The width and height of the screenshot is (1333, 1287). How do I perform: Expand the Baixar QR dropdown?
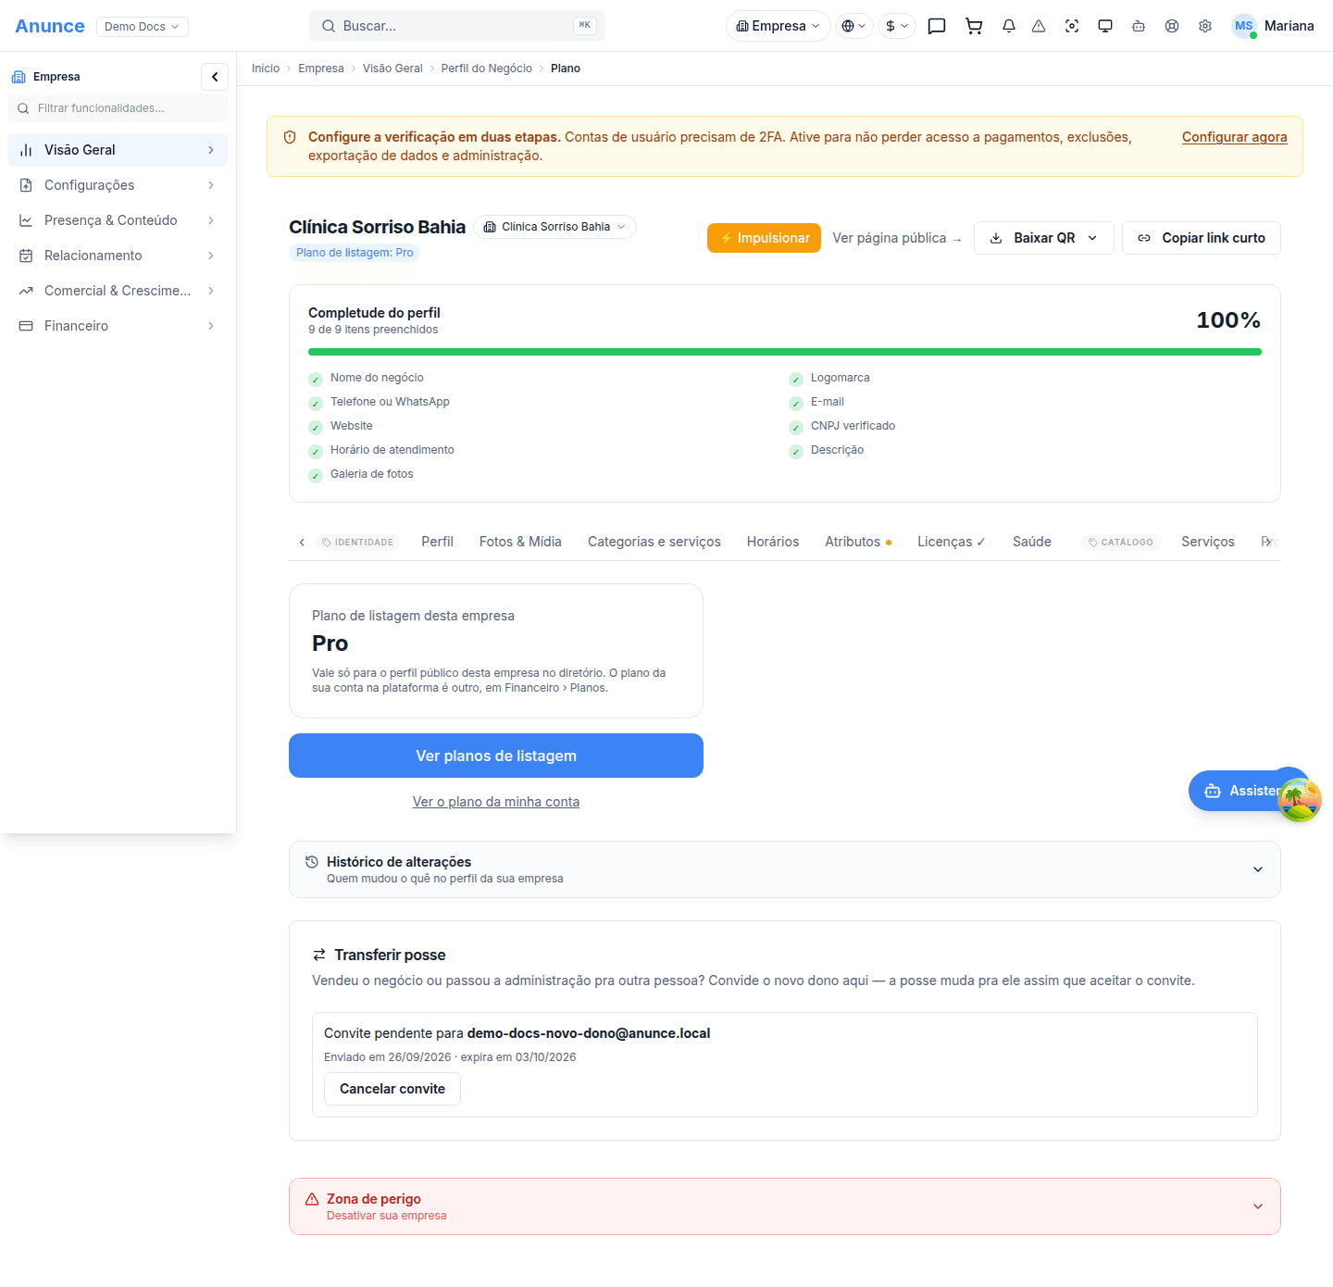(x=1044, y=238)
